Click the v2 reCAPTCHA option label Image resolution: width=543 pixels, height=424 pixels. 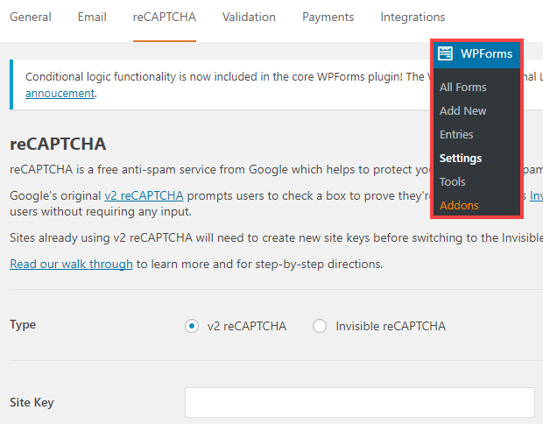pos(247,326)
